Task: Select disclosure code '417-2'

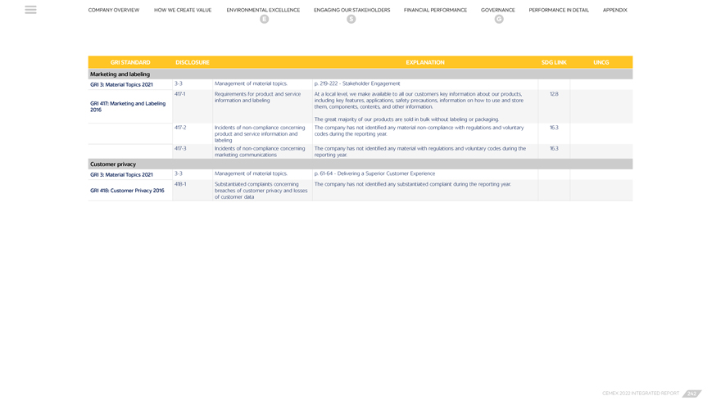Action: pos(180,127)
